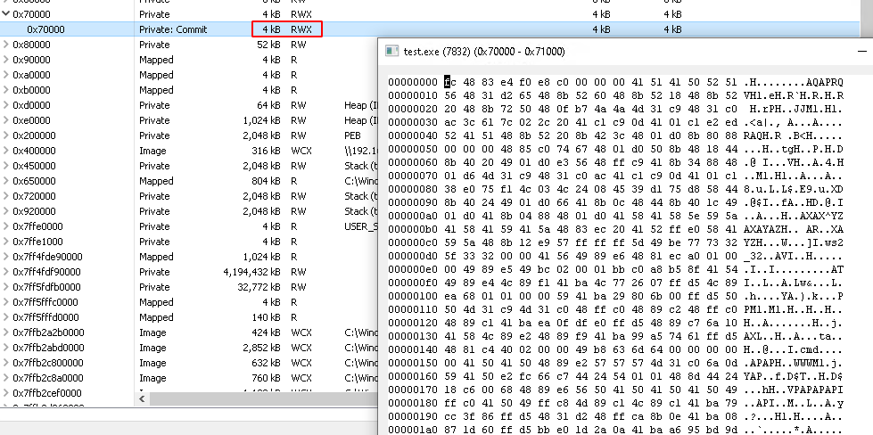Click the left arrow of horizontal scrollbar
The width and height of the screenshot is (873, 435).
click(144, 398)
